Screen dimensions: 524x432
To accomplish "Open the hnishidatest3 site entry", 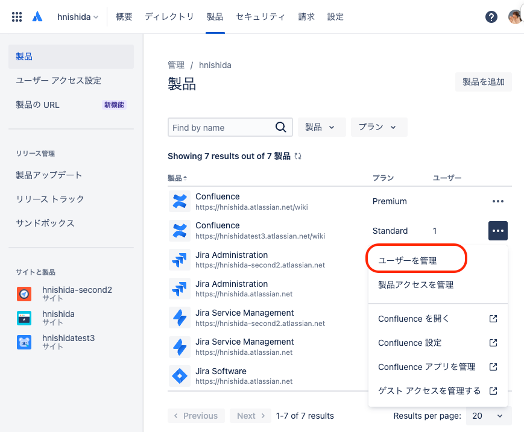I will 71,342.
